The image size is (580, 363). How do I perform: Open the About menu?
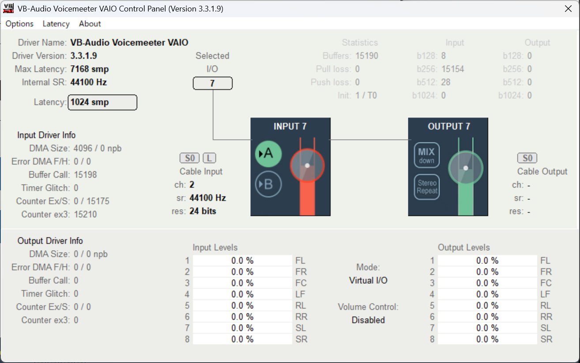pos(90,24)
